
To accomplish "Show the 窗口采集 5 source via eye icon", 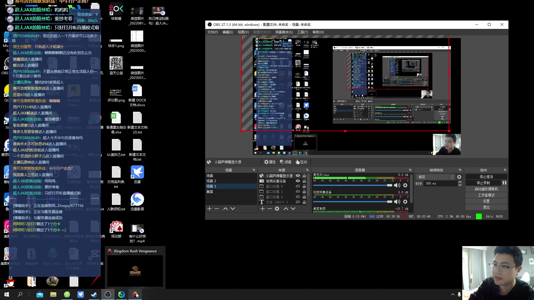I will (298, 186).
